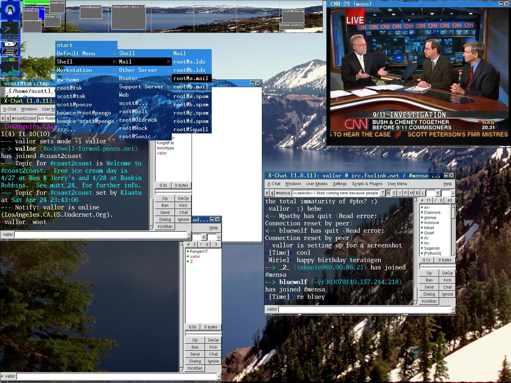Click the small arrow right of #mensa input box

pos(453,309)
